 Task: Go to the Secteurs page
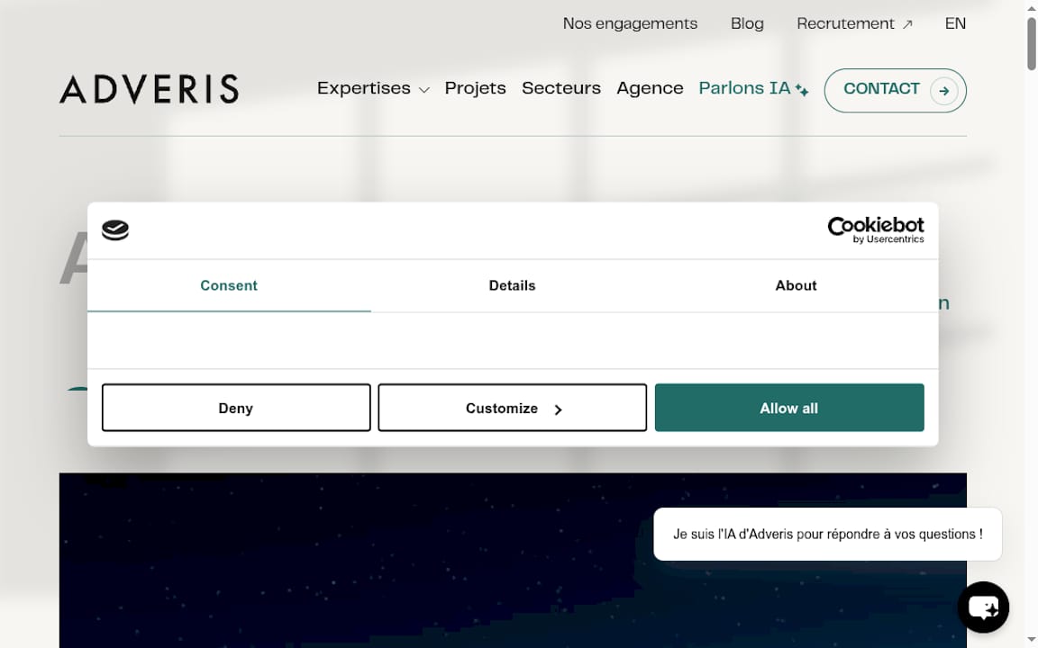point(560,88)
